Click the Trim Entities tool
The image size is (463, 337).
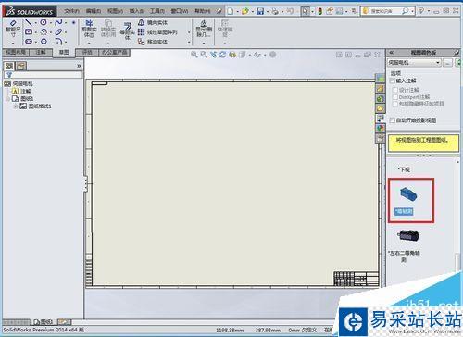89,29
